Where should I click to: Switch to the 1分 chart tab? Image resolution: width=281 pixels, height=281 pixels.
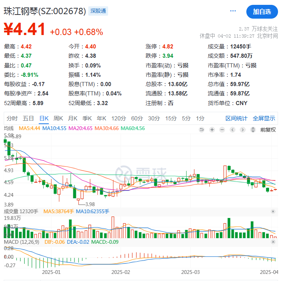[x=200, y=119]
